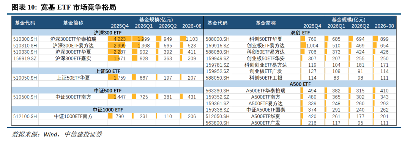The height and width of the screenshot is (143, 410).
Task: Select fund name 创业板ETF易方达
Action: (x=266, y=45)
